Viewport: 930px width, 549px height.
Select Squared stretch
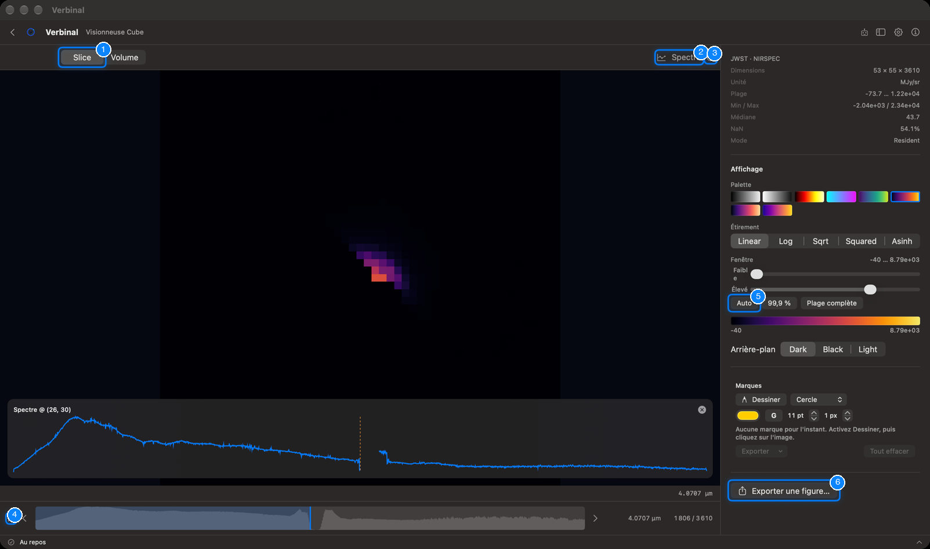861,241
